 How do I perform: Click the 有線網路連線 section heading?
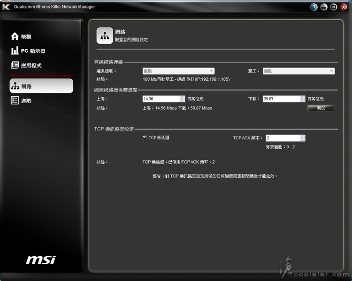[x=108, y=62]
